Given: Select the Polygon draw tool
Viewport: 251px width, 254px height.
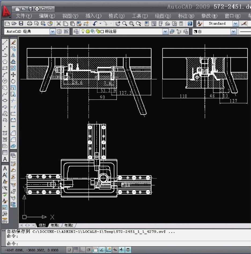Looking at the screenshot, I should (x=5, y=62).
